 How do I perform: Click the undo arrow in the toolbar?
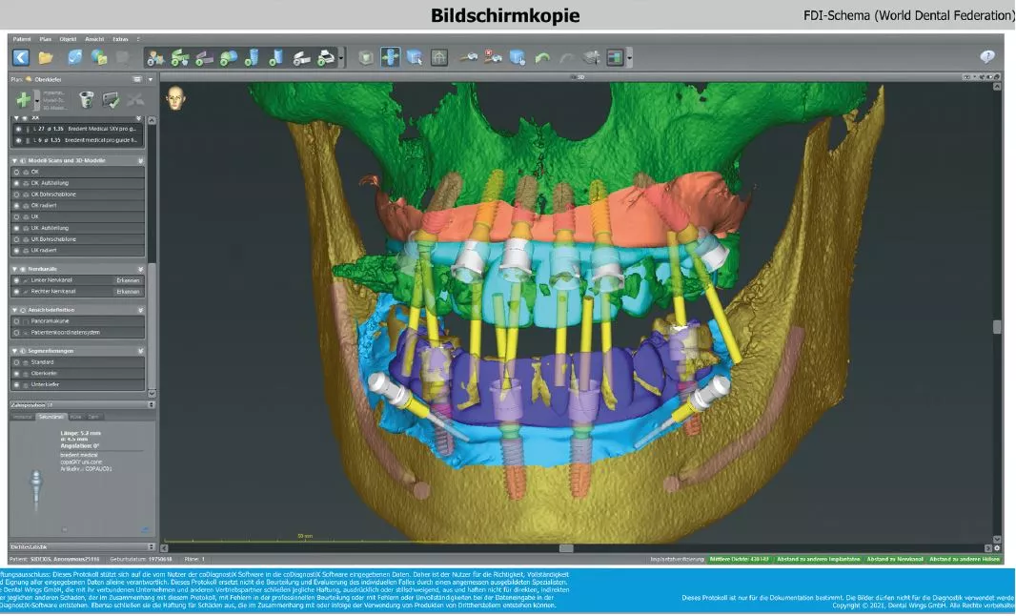(542, 57)
